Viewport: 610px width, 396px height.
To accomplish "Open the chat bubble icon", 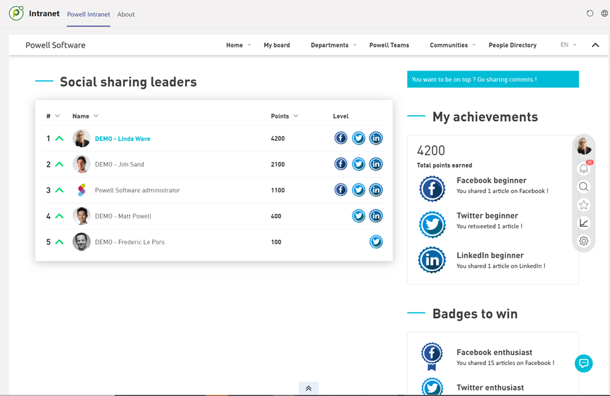I will (x=584, y=363).
